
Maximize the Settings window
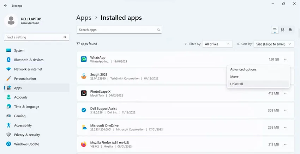pyautogui.click(x=283, y=4)
